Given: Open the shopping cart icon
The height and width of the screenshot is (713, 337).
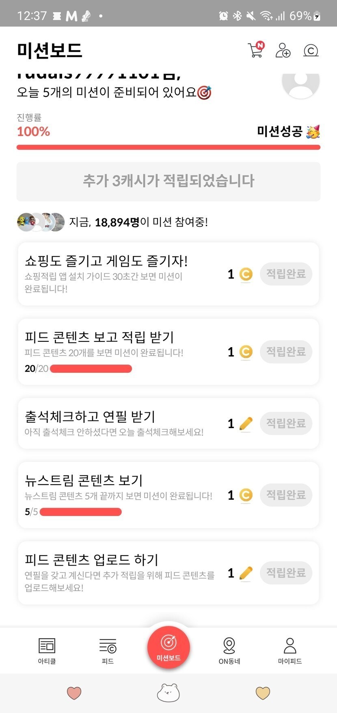Looking at the screenshot, I should point(256,50).
